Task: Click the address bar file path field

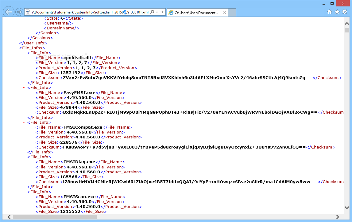Action: coord(90,12)
